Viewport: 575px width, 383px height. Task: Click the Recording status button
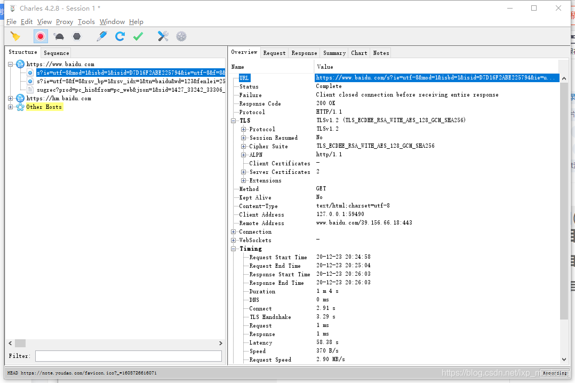[555, 373]
